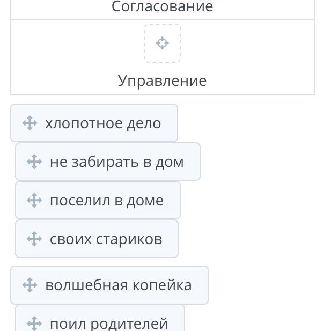This screenshot has width=331, height=331.
Task: Grab the move handle of 'хлопотное дело'
Action: coord(30,123)
